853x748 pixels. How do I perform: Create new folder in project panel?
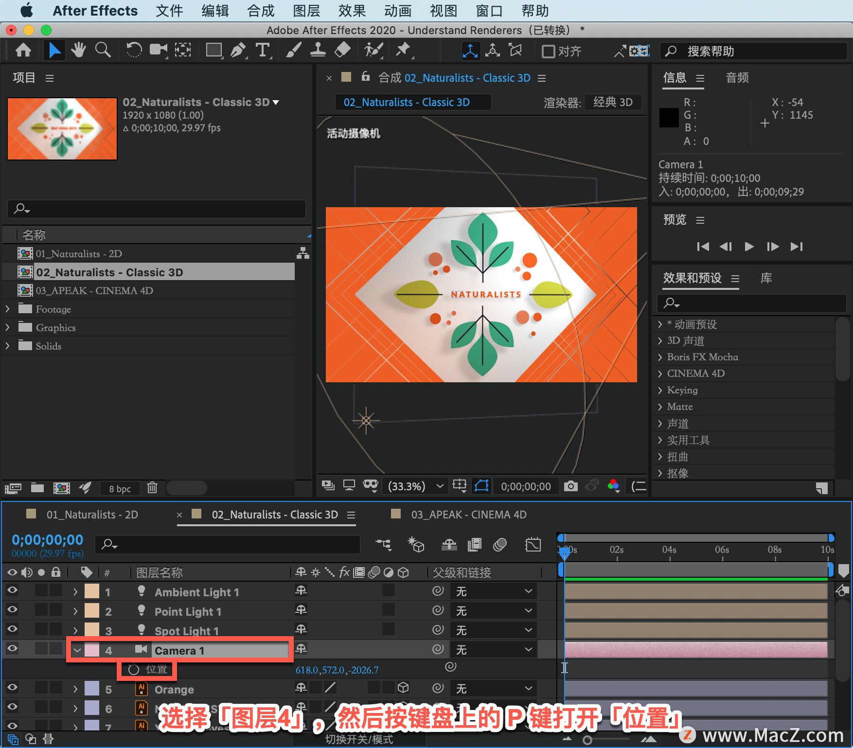(x=37, y=488)
